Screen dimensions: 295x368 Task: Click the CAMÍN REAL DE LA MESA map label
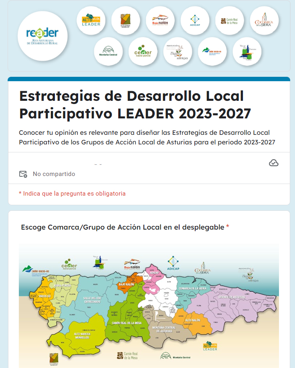coord(127,323)
